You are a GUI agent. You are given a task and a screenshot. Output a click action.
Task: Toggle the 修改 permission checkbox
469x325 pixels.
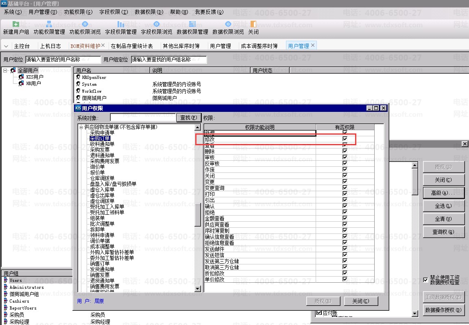345,139
